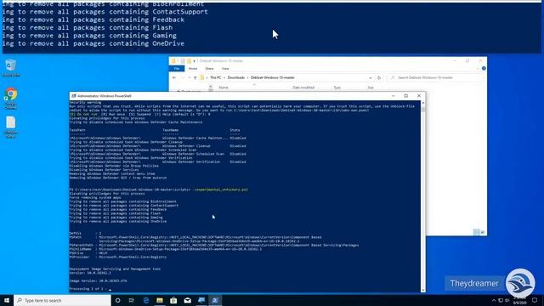Viewport: 544px width, 306px height.
Task: Open the Action Center notifications icon
Action: (x=535, y=300)
